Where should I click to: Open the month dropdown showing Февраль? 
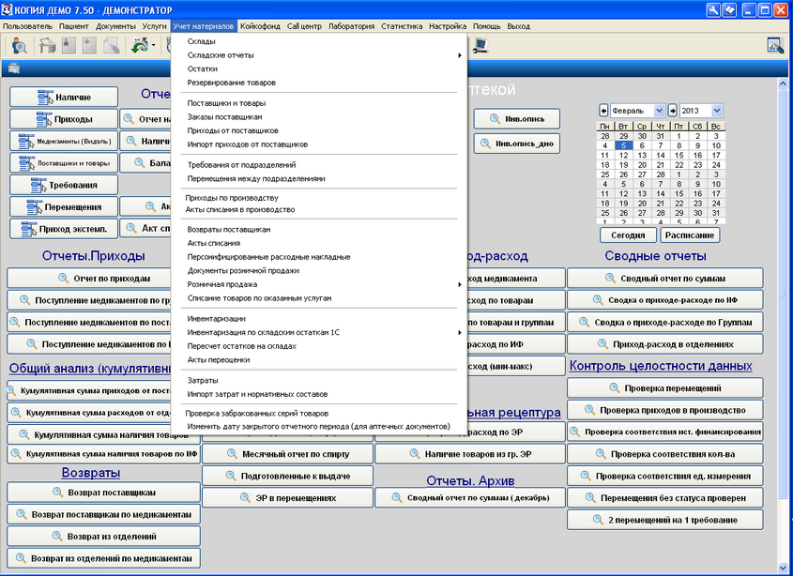click(659, 111)
